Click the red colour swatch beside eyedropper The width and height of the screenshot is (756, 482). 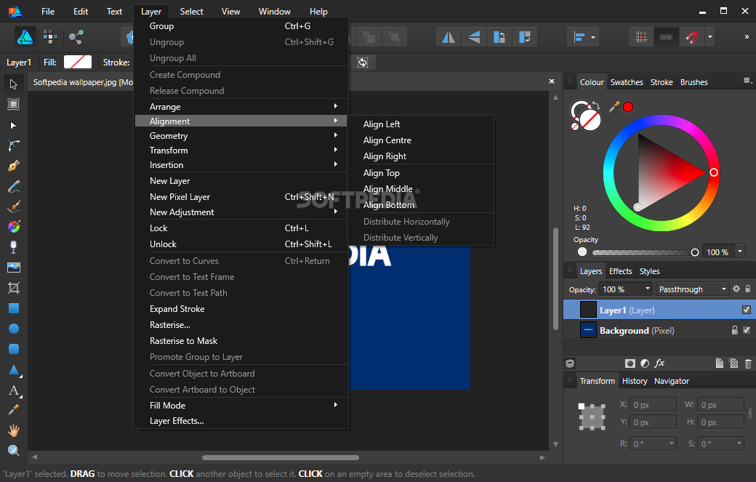click(628, 107)
